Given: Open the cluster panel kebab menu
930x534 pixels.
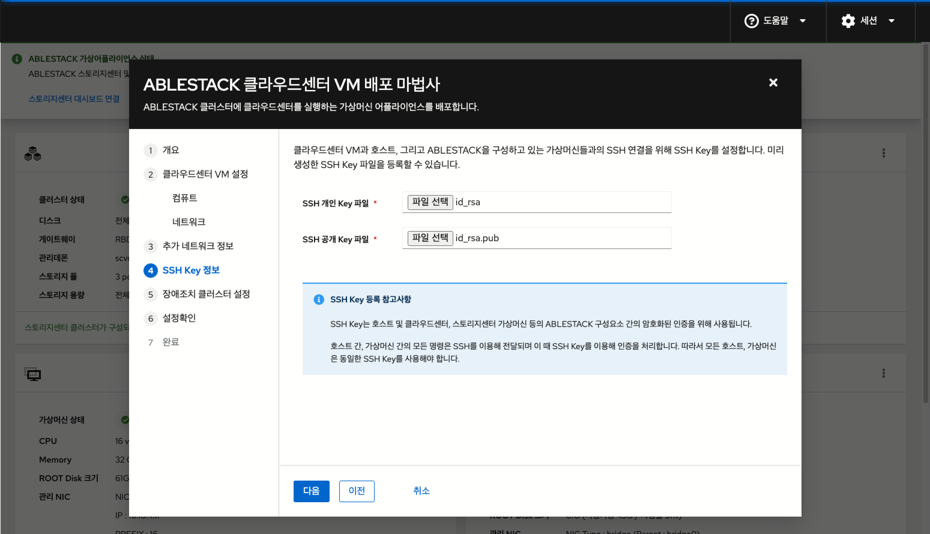Looking at the screenshot, I should (x=883, y=153).
